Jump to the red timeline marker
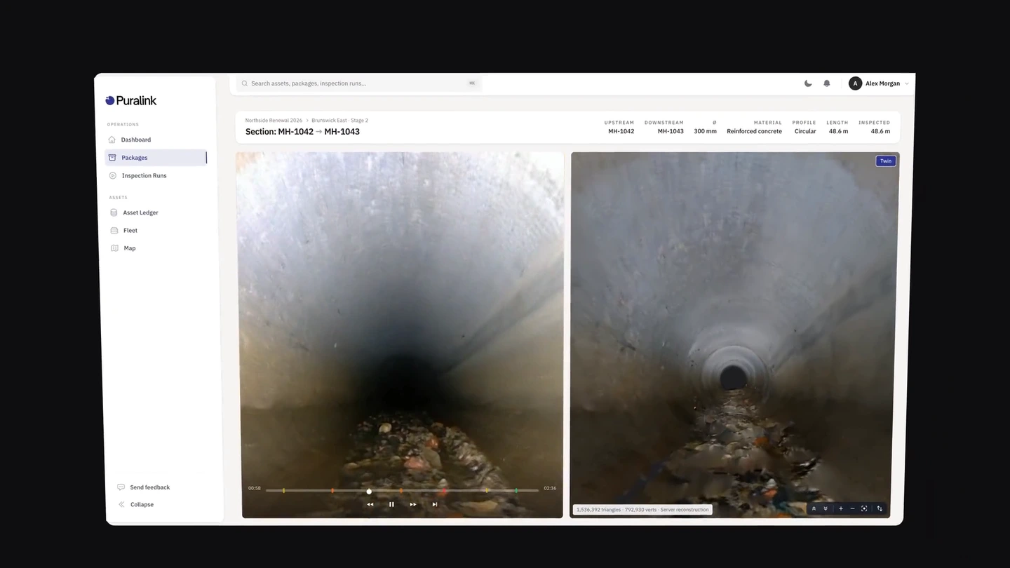This screenshot has height=568, width=1010. 444,491
